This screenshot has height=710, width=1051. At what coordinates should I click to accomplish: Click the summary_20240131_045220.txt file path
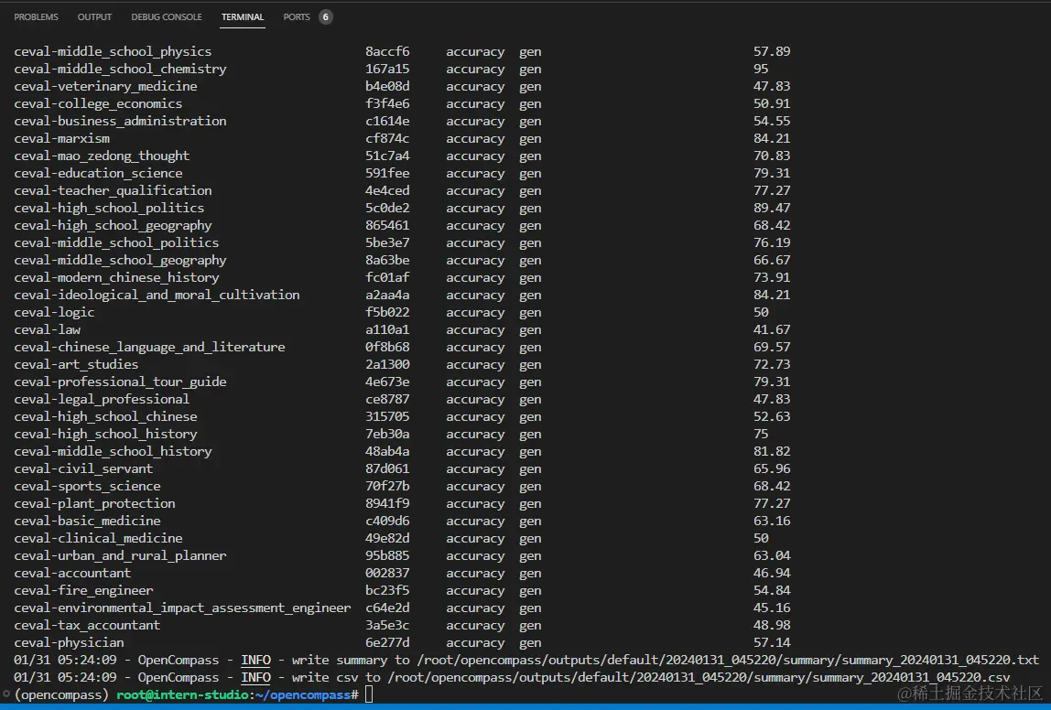pyautogui.click(x=727, y=660)
